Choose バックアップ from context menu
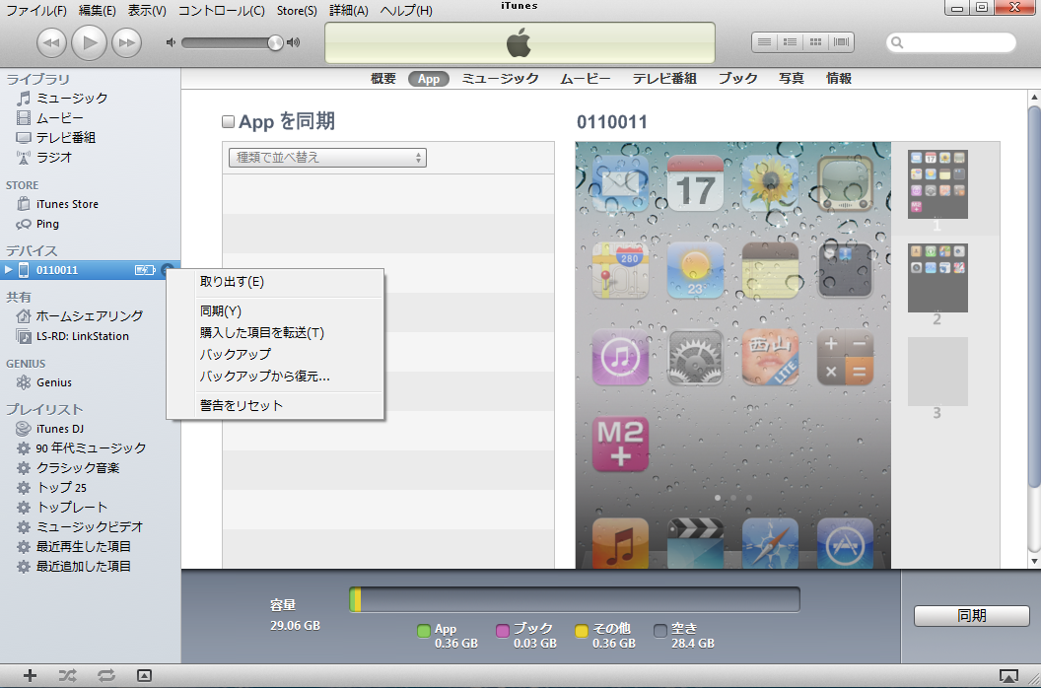 275,355
